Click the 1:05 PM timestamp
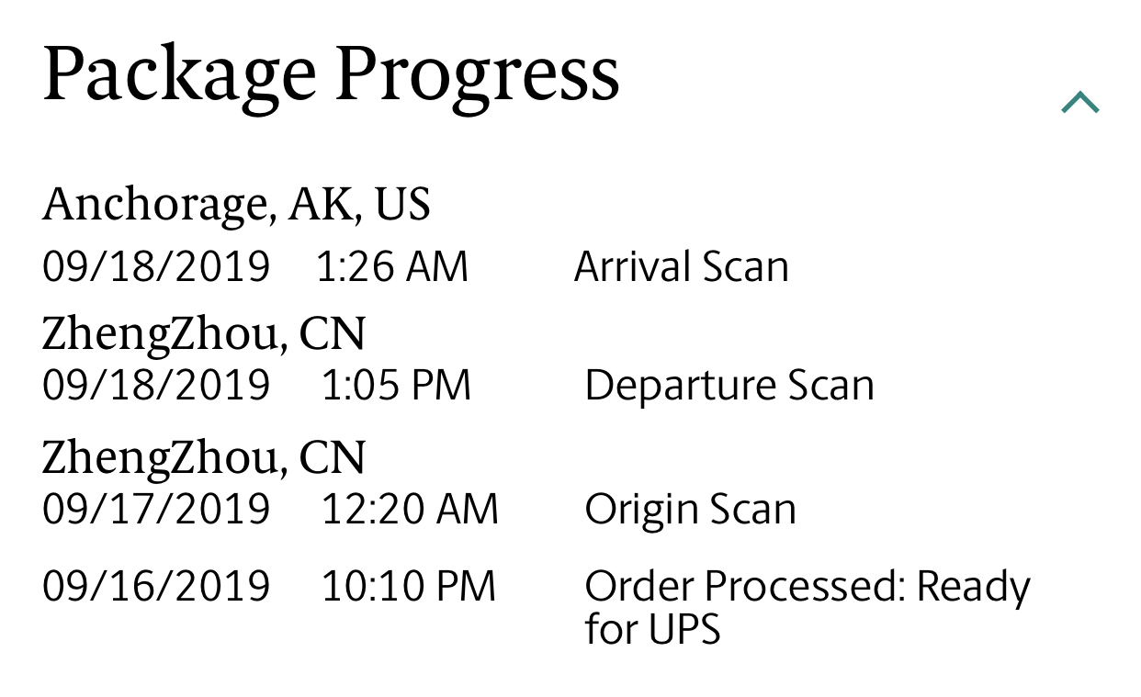The image size is (1141, 697). pyautogui.click(x=396, y=385)
